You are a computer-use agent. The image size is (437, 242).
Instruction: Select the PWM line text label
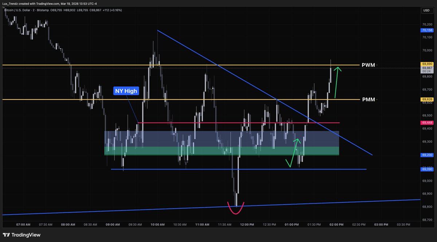pos(369,65)
